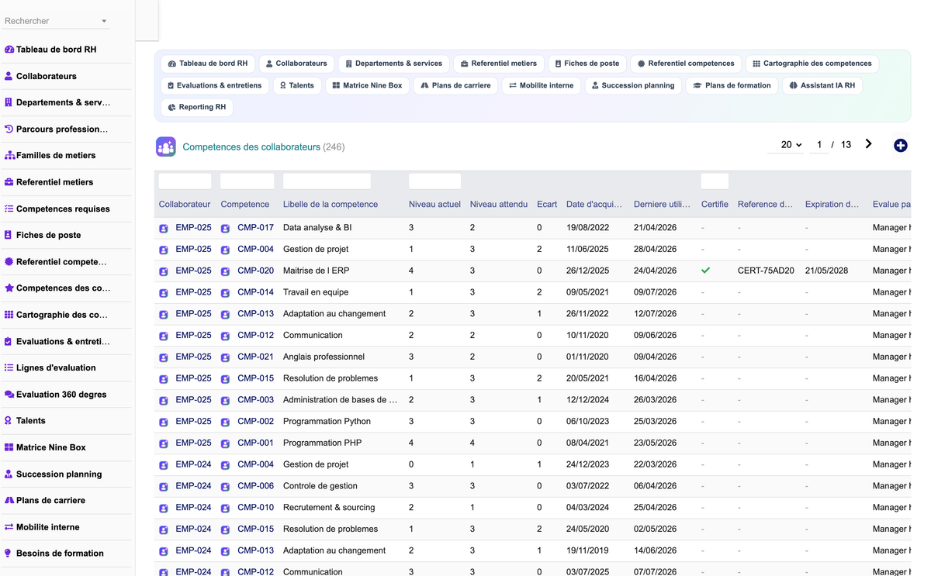
Task: Click the CERT-75AD20 reference cell
Action: coord(766,271)
